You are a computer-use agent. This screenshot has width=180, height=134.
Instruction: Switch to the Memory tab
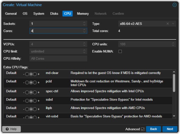pos(83,14)
